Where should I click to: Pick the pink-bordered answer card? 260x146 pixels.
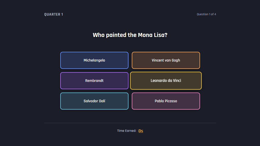(166, 101)
